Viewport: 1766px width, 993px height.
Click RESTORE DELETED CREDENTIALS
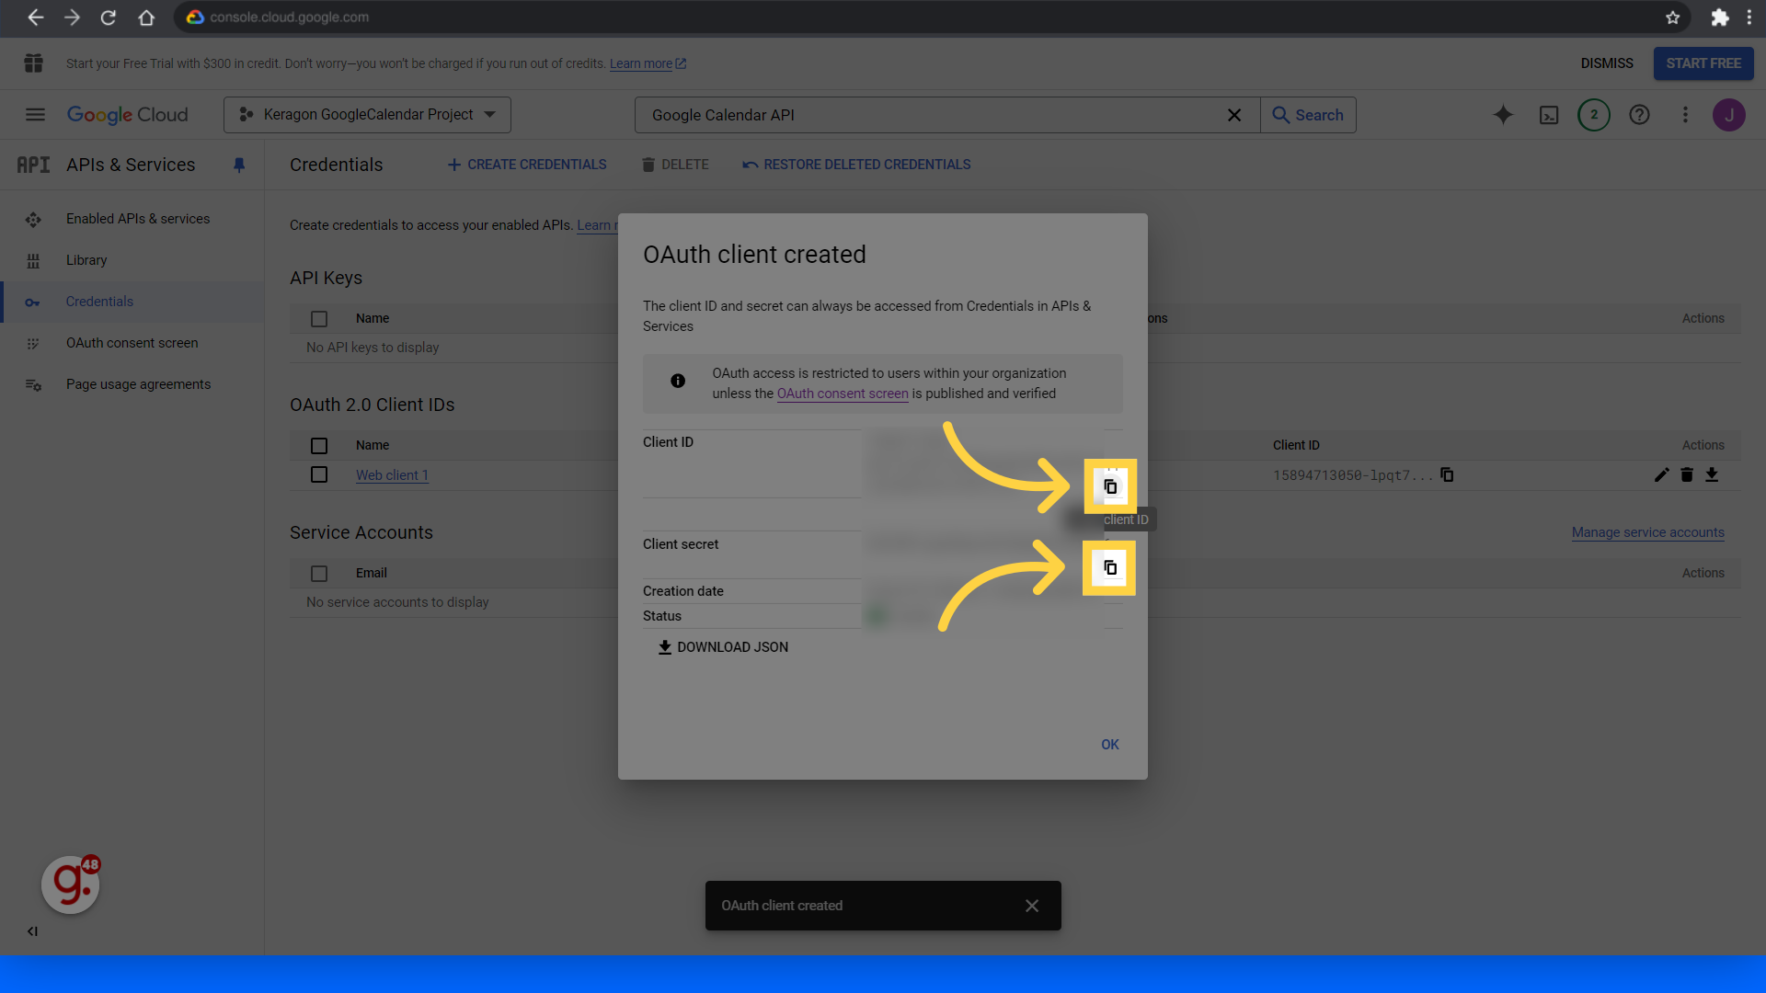pyautogui.click(x=856, y=165)
